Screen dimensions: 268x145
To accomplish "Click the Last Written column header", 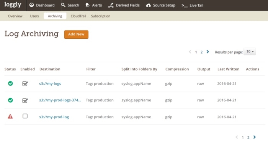I will point(228,69).
